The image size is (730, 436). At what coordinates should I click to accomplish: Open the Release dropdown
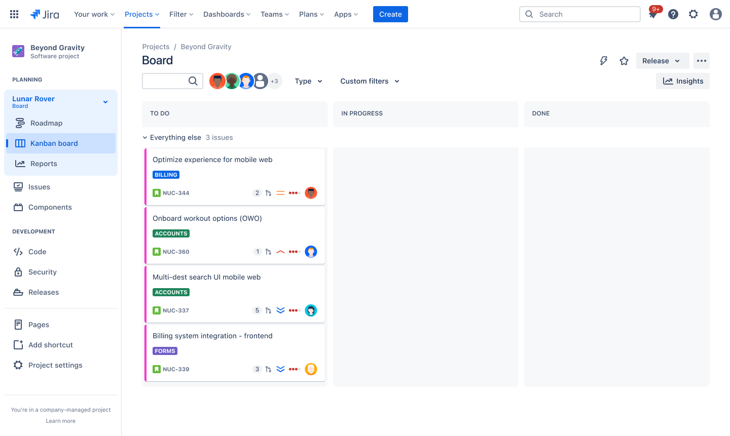(662, 60)
